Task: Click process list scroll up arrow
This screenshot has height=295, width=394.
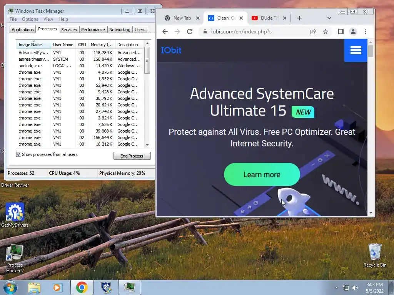Action: (x=147, y=43)
